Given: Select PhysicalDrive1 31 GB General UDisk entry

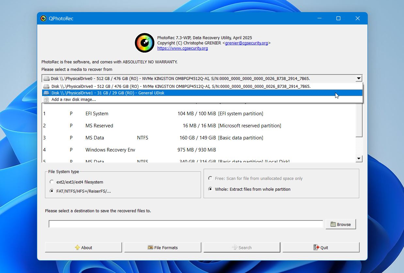Looking at the screenshot, I should [202, 93].
